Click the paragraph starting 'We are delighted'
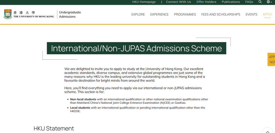275x133 pixels. 135,75
